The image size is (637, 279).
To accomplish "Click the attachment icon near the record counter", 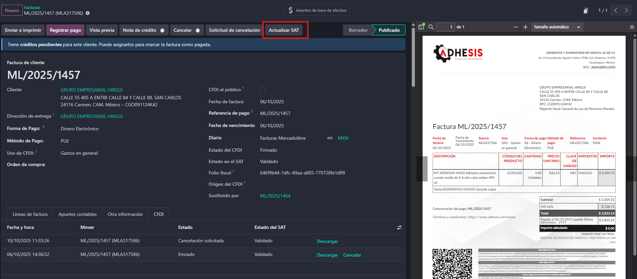I will pos(586,11).
